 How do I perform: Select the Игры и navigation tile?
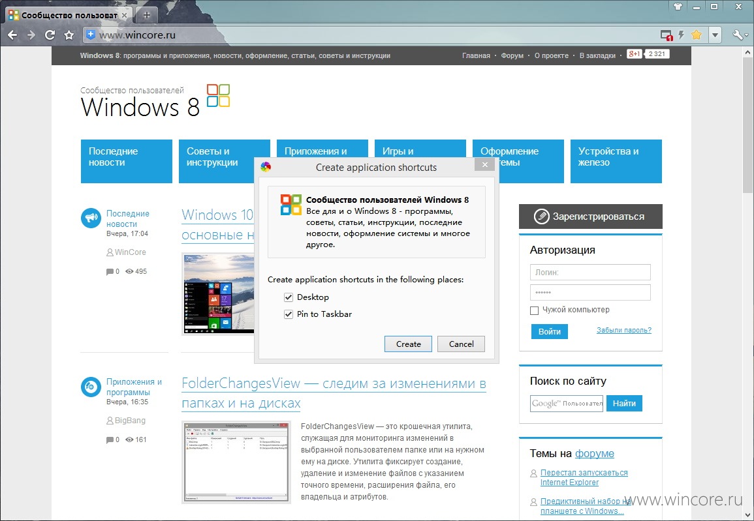[420, 149]
